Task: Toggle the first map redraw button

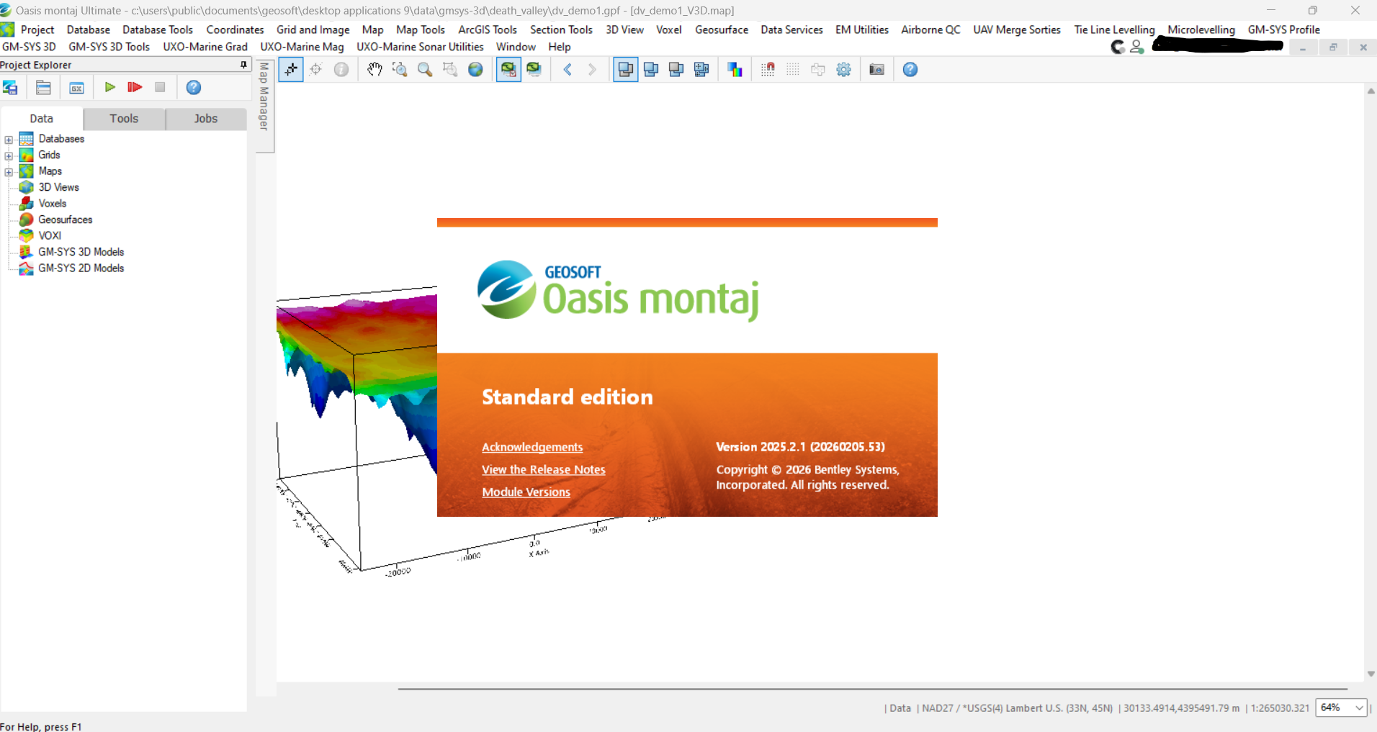Action: point(508,70)
